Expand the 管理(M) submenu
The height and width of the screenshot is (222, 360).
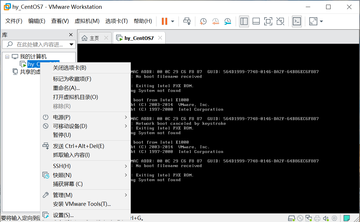click(x=85, y=195)
